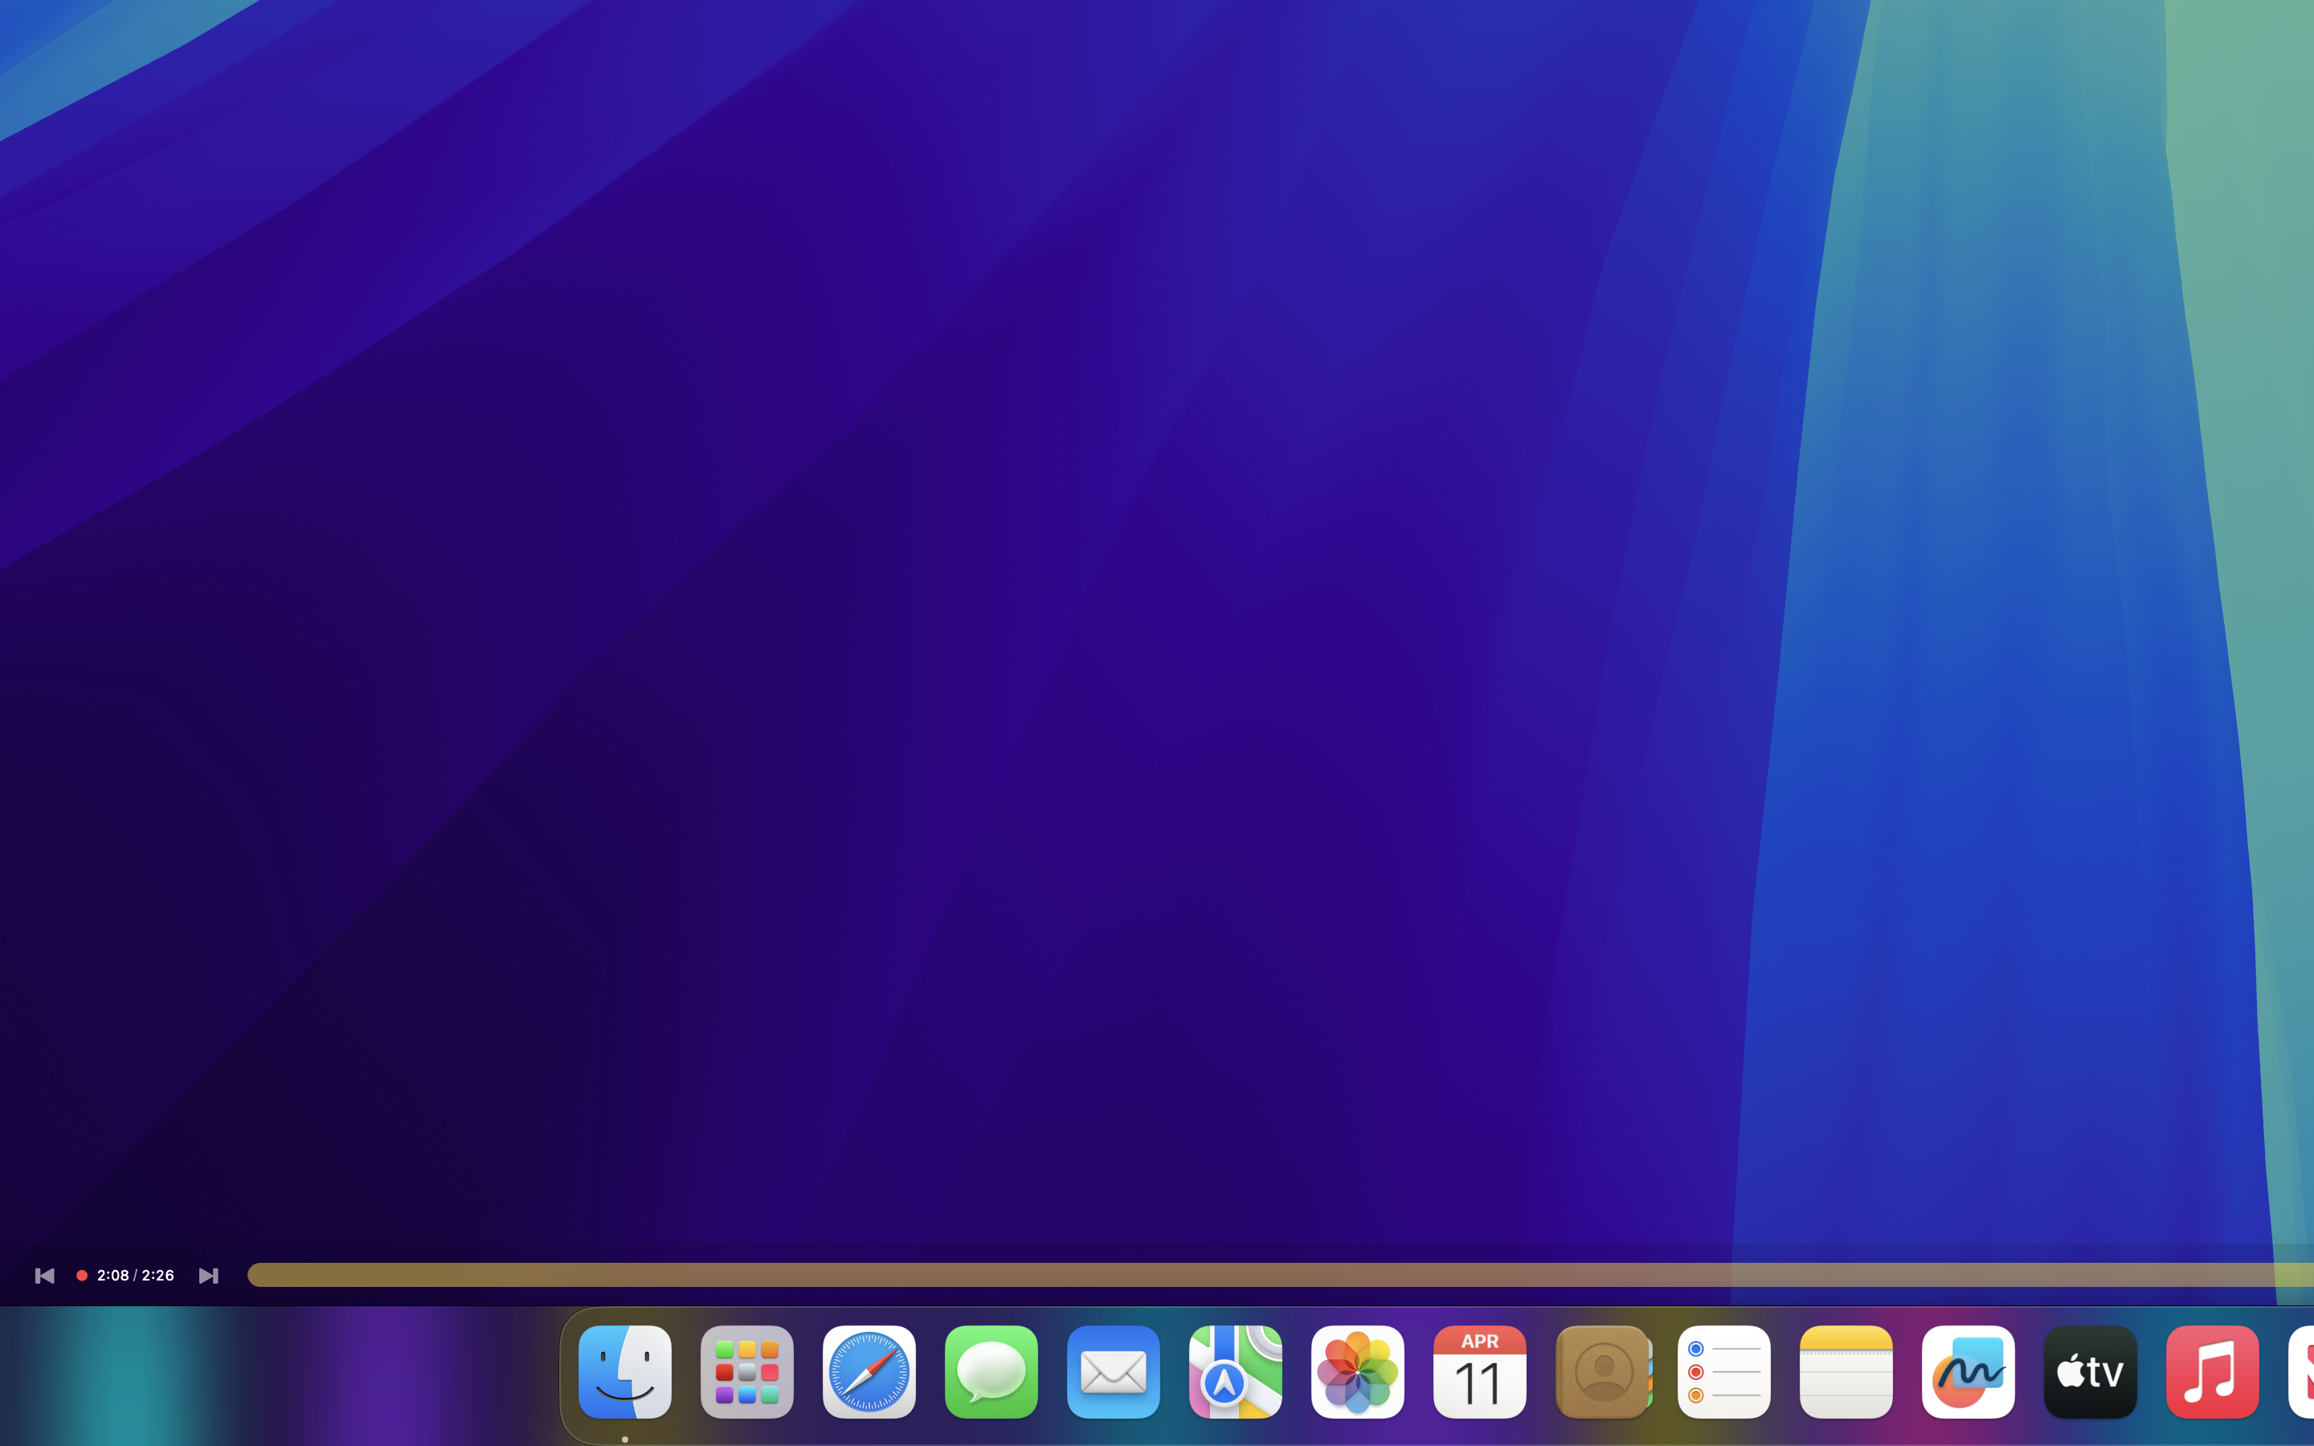Skip back to the recording start
2314x1446 pixels.
point(44,1275)
